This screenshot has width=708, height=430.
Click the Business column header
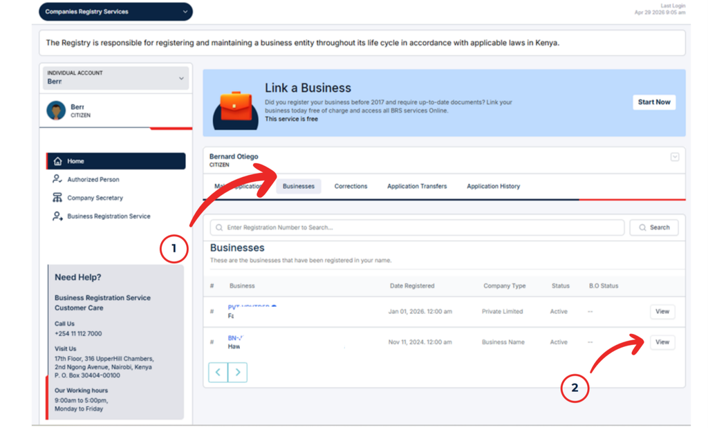coord(242,286)
